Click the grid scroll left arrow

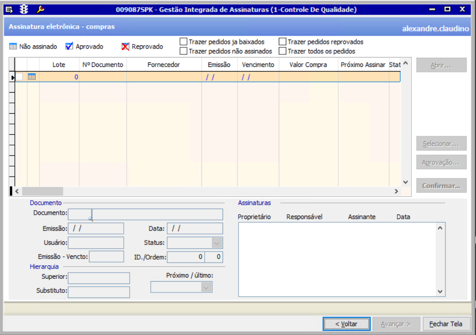pos(17,191)
